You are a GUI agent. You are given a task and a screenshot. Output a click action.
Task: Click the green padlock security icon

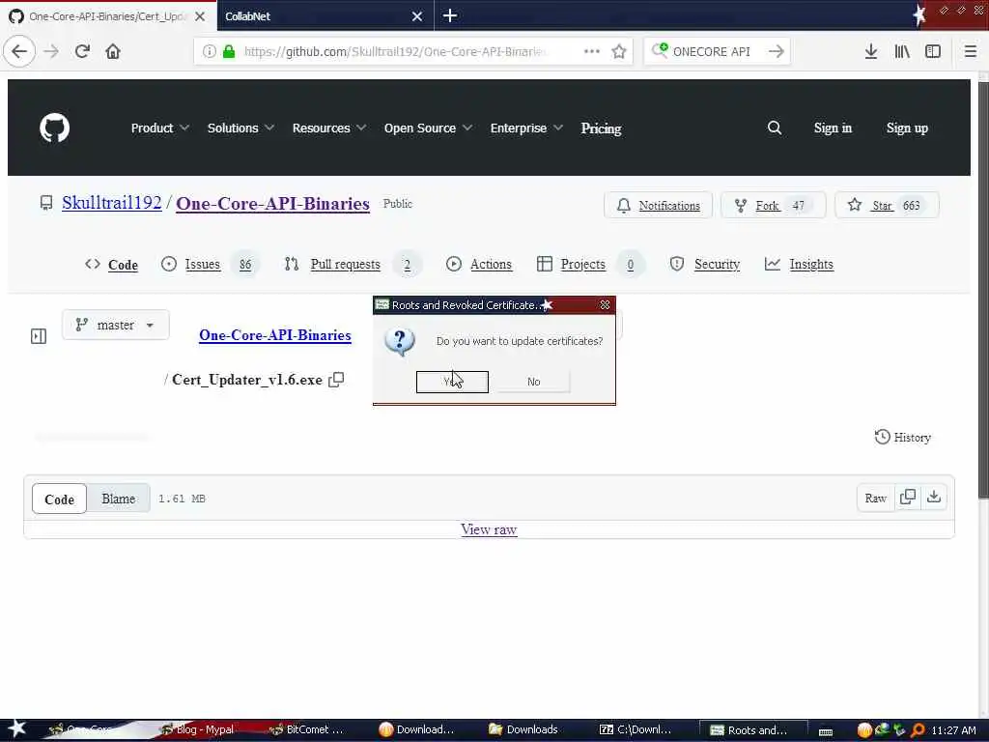pos(229,51)
